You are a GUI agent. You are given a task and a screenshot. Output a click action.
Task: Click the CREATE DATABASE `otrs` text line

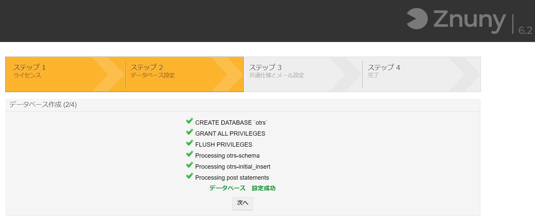point(231,123)
